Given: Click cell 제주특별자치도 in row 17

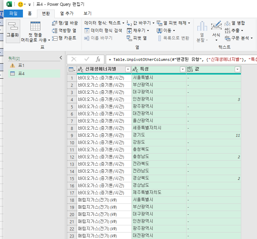Looking at the screenshot, I should click(159, 193).
